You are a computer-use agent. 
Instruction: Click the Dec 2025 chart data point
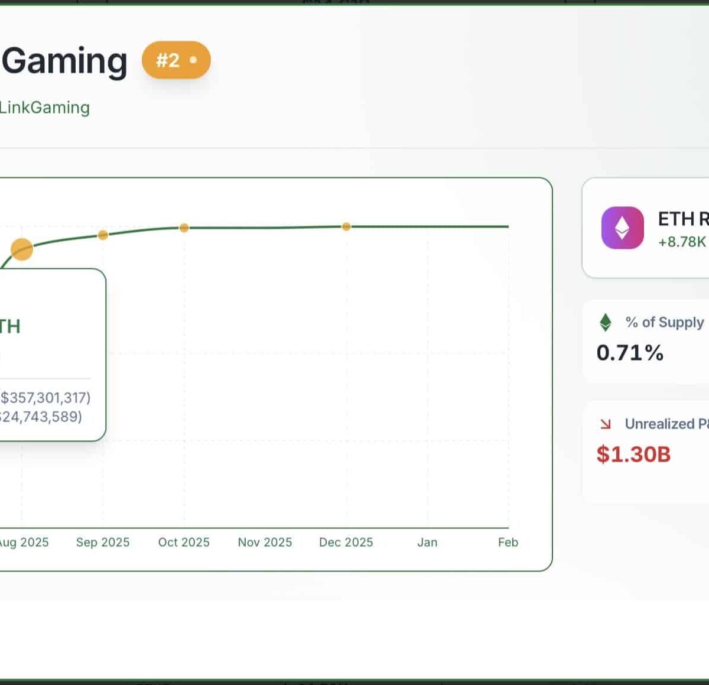pos(346,226)
